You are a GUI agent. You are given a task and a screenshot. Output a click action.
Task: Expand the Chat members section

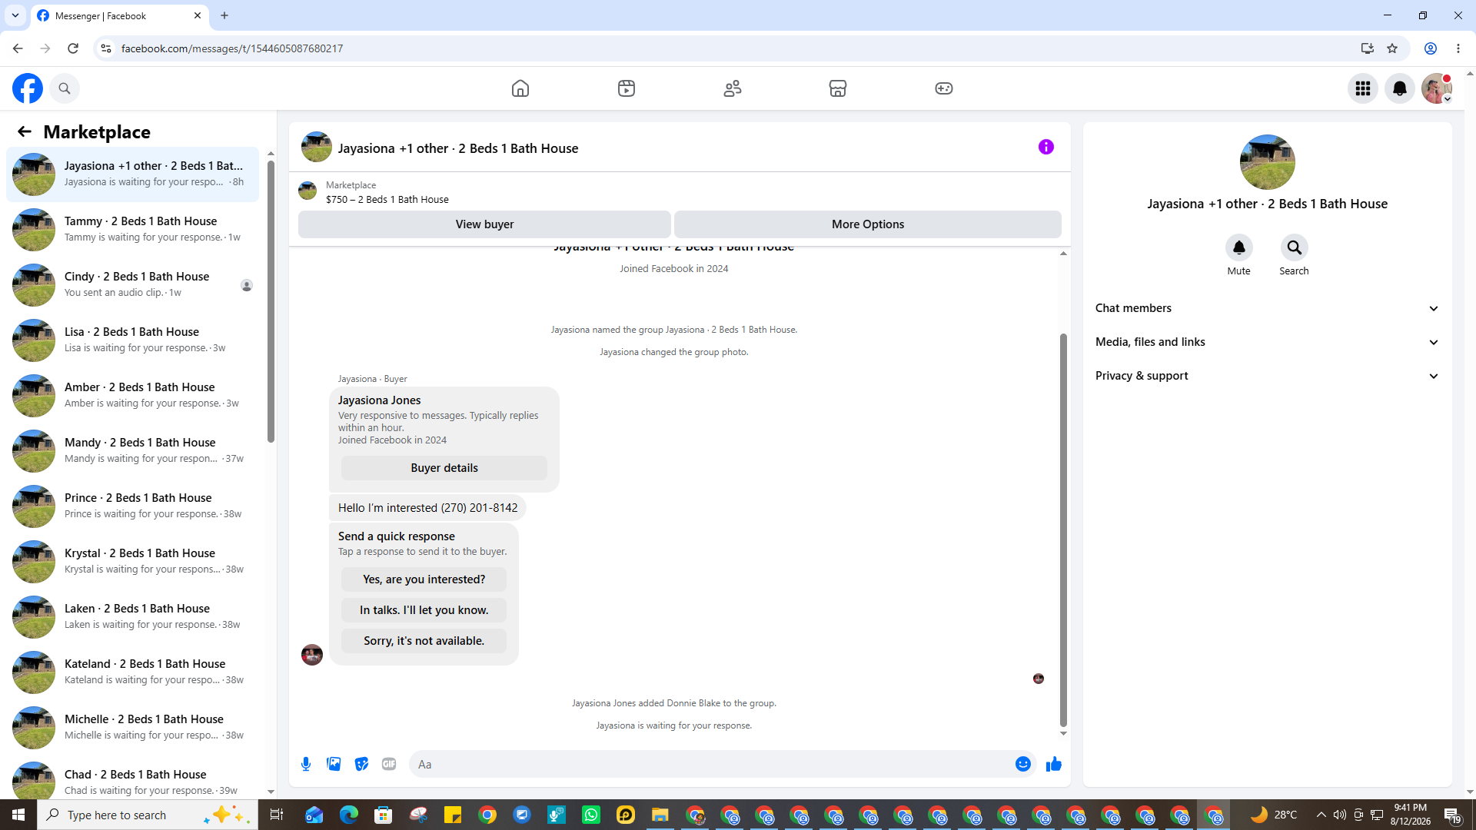pos(1267,308)
